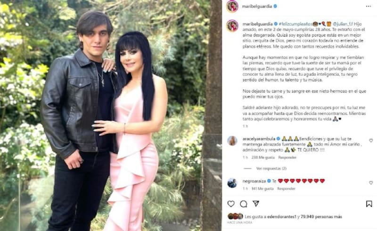Open the three-dot more options menu

(x=369, y=7)
